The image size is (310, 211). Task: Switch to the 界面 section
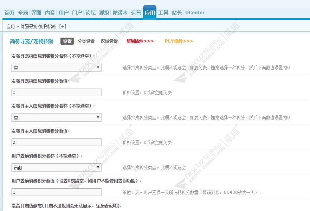[36, 13]
